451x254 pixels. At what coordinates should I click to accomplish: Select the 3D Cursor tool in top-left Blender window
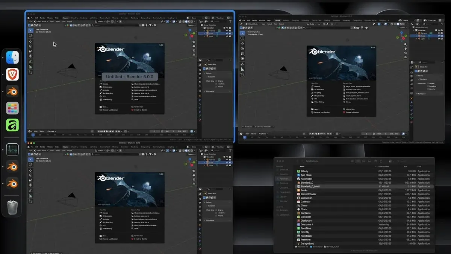(x=30, y=36)
